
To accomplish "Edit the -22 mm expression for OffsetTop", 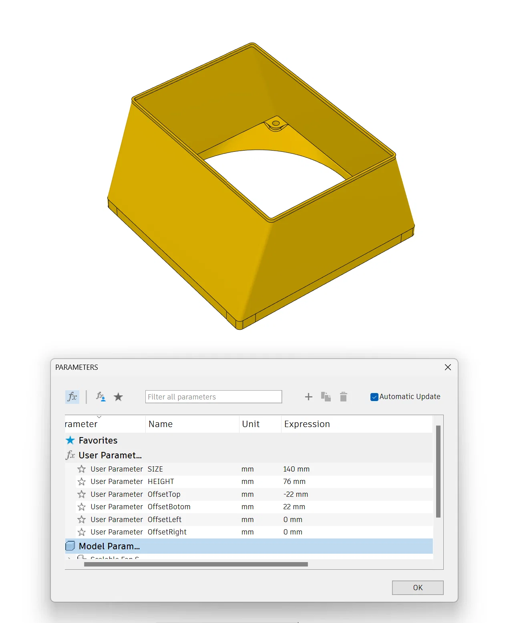I will point(296,494).
